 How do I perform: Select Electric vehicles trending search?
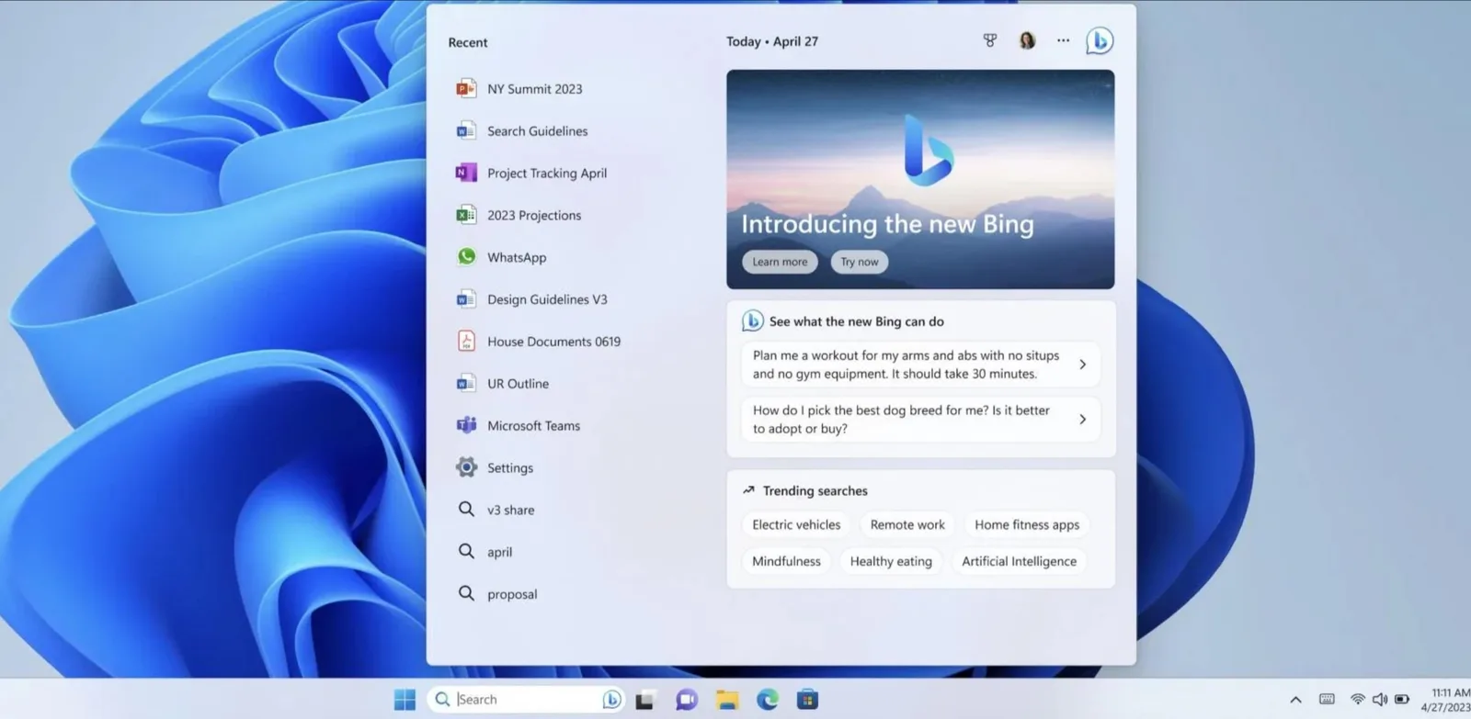tap(796, 525)
